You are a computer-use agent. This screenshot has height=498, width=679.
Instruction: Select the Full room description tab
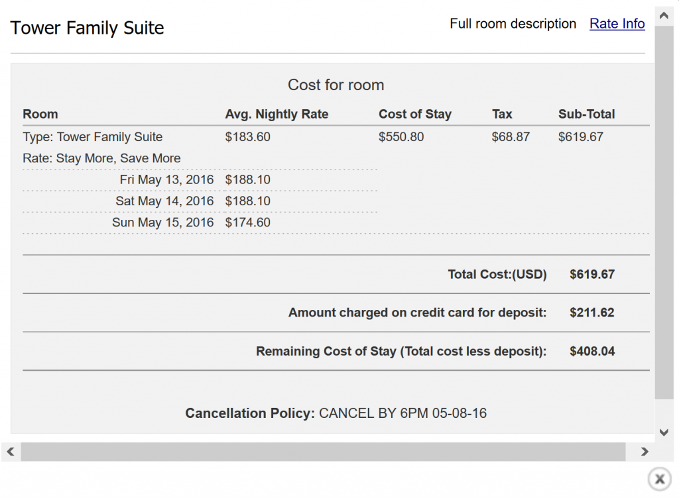[513, 24]
